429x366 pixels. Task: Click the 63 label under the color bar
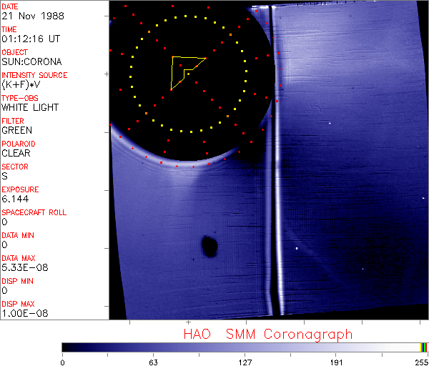pos(153,362)
